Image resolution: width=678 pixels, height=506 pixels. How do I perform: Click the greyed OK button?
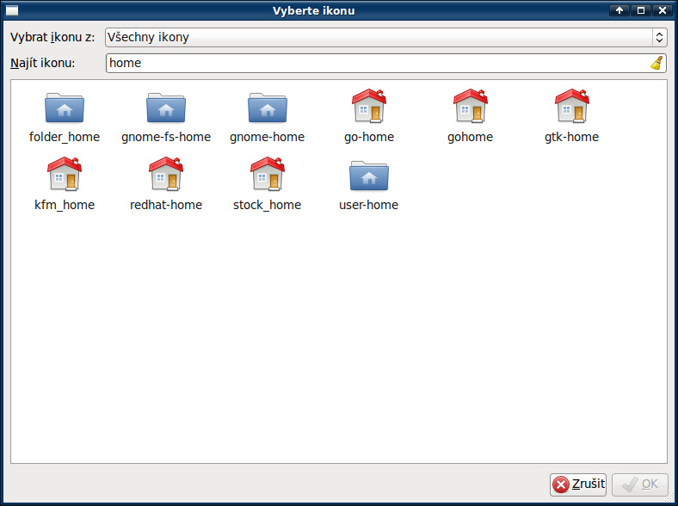640,484
